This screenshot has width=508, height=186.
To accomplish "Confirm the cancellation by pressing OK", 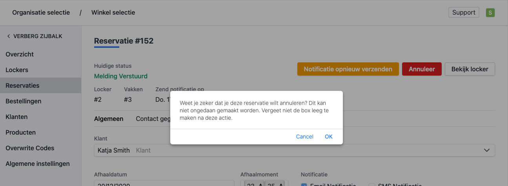I will [x=328, y=136].
